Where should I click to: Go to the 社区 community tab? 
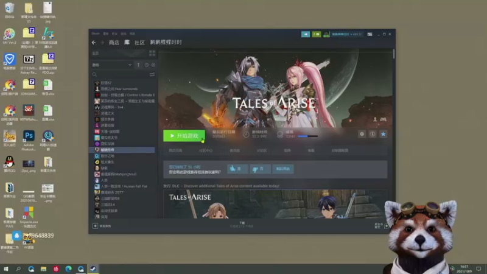click(x=139, y=43)
